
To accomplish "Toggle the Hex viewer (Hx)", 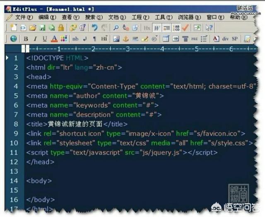I will pyautogui.click(x=147, y=28).
